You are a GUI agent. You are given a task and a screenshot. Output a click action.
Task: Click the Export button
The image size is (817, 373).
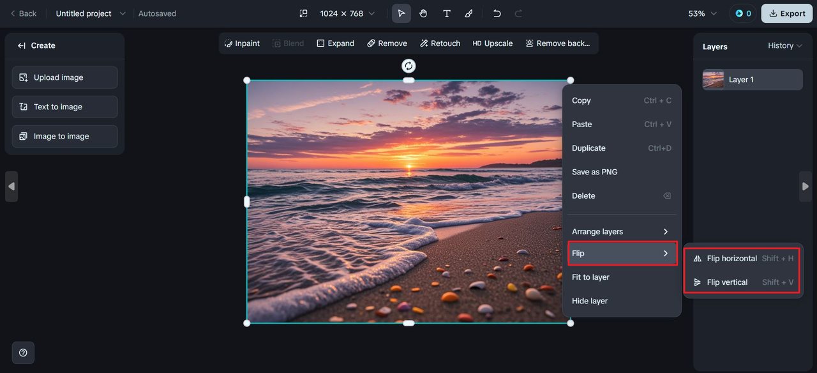point(787,13)
